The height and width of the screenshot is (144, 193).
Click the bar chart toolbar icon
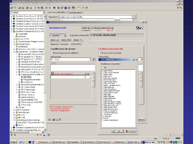point(69,8)
